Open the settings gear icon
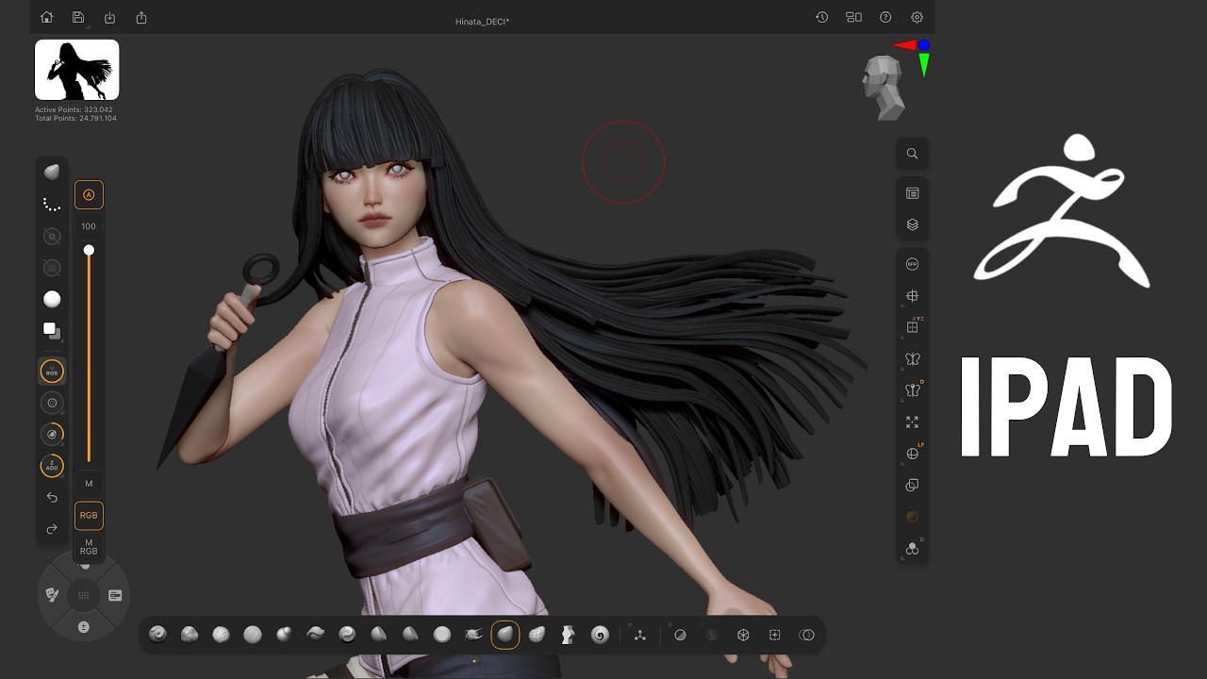This screenshot has height=679, width=1207. pyautogui.click(x=917, y=17)
